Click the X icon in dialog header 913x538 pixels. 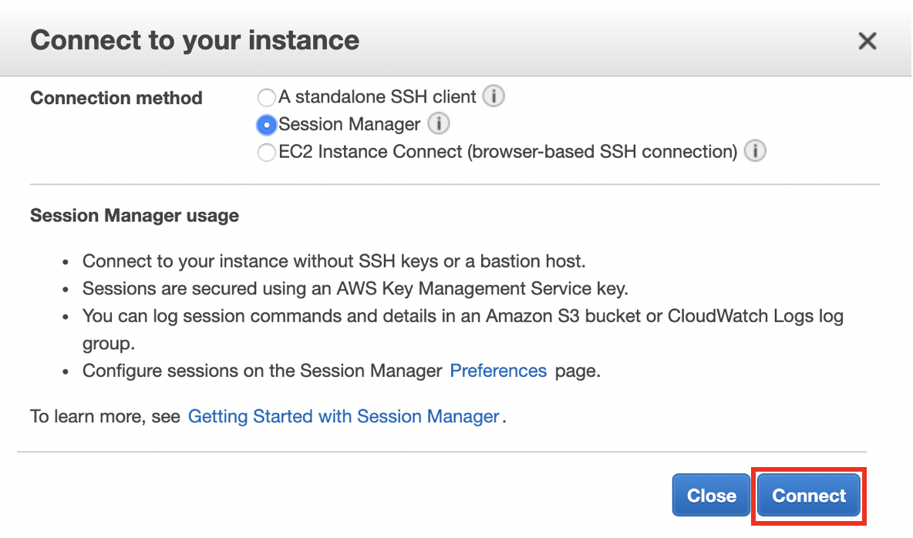pyautogui.click(x=868, y=41)
